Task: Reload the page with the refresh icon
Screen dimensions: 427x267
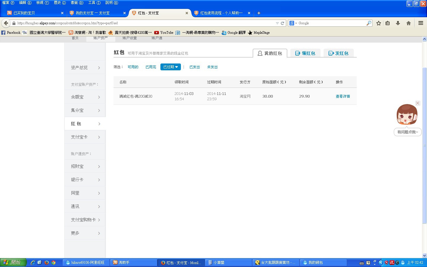Action: 283,23
